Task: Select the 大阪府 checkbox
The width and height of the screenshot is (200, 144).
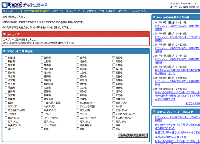Action: pos(78,80)
